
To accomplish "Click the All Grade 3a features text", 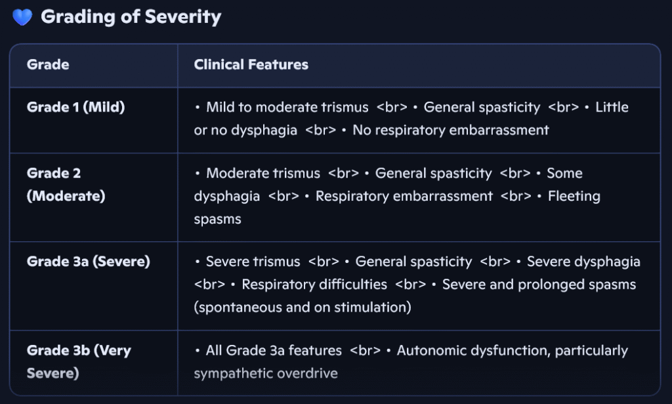I will [274, 351].
